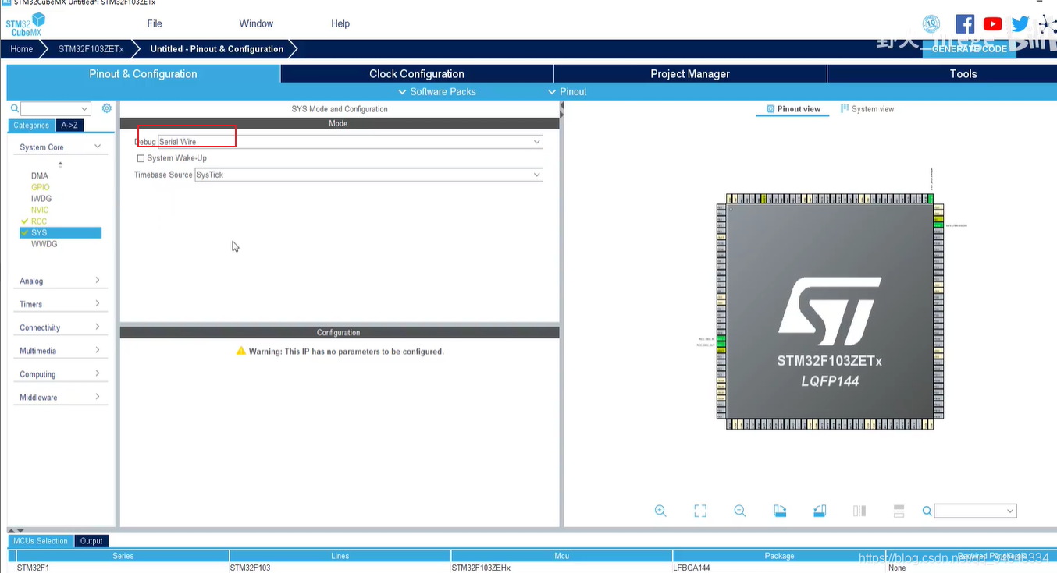Viewport: 1057px width, 573px height.
Task: Click the peripheral search magnifier icon
Action: pyautogui.click(x=14, y=109)
